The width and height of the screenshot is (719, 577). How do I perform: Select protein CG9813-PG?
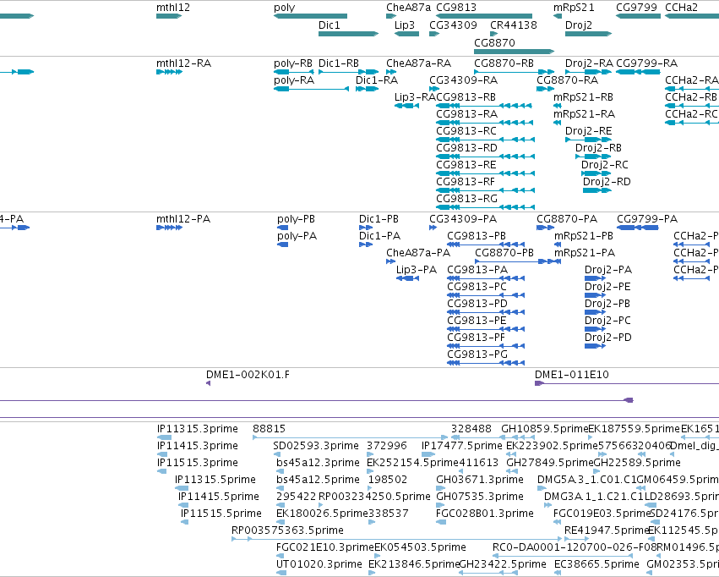[x=486, y=363]
